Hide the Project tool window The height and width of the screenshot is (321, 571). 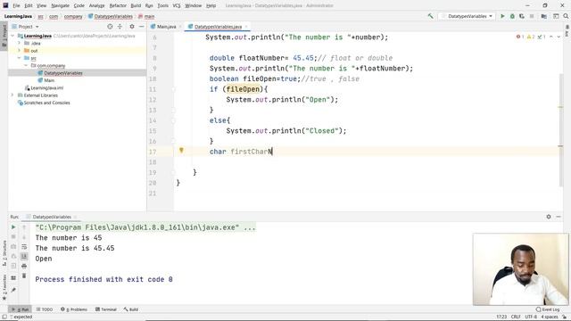pyautogui.click(x=141, y=27)
